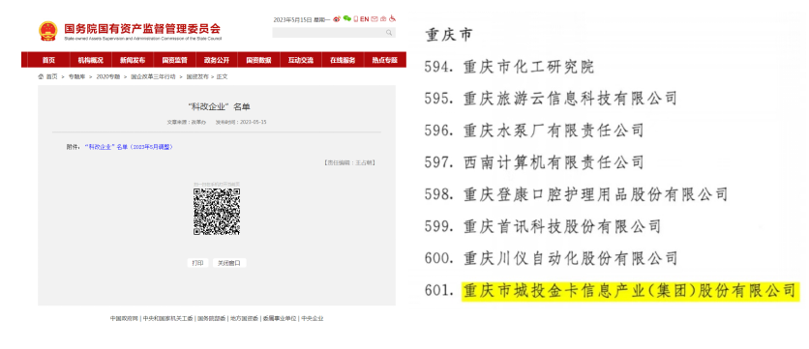This screenshot has width=809, height=349.
Task: Open the 首页 menu item
Action: (48, 60)
